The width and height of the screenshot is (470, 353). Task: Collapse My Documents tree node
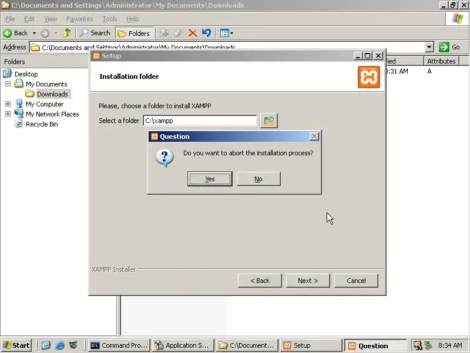coord(8,84)
